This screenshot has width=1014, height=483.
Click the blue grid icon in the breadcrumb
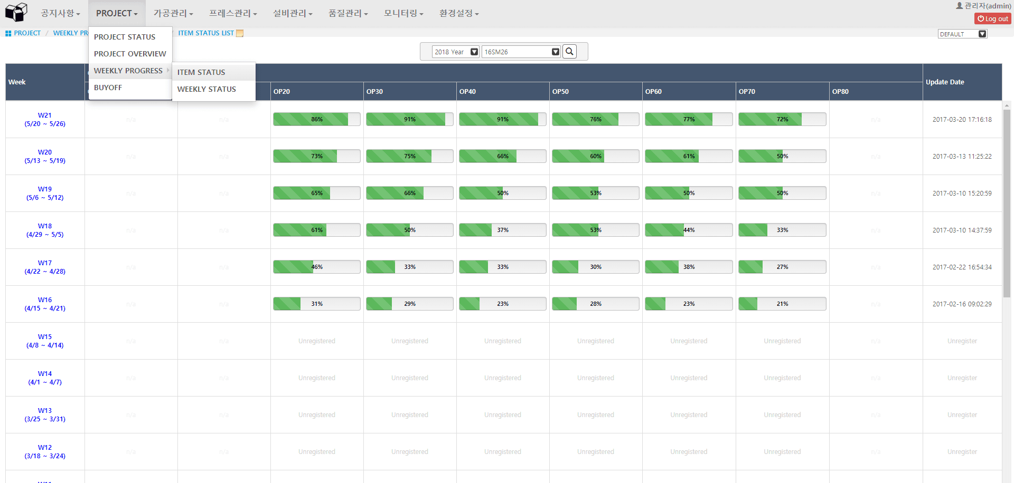pos(8,33)
